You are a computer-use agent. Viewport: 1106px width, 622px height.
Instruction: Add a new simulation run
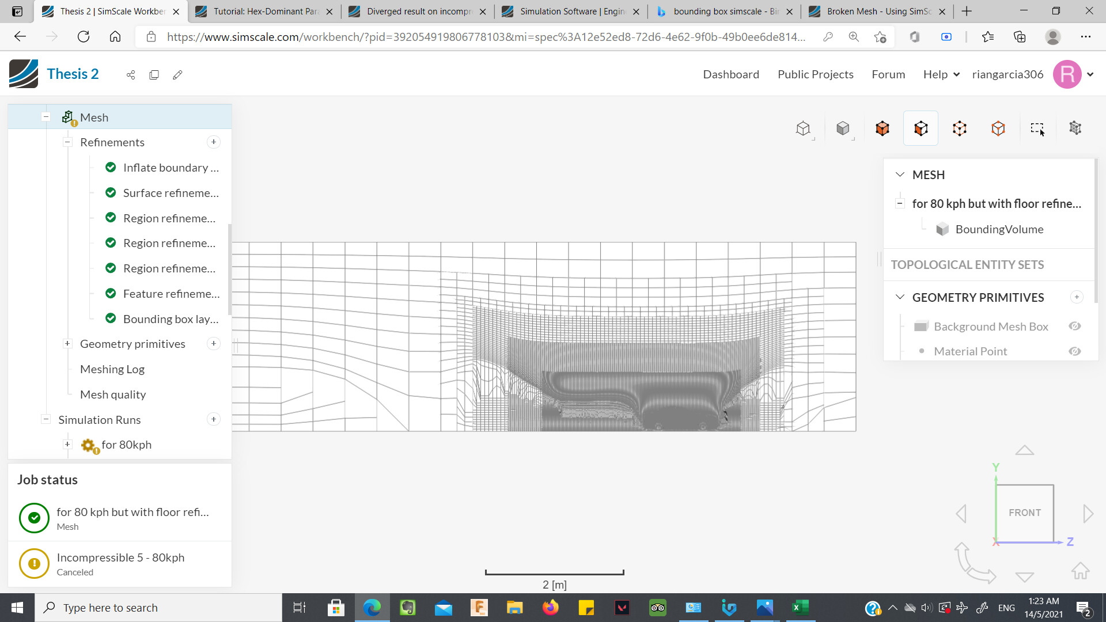[214, 420]
